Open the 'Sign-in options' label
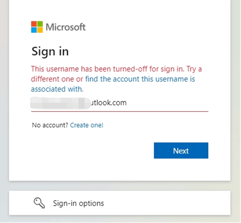 coord(78,203)
